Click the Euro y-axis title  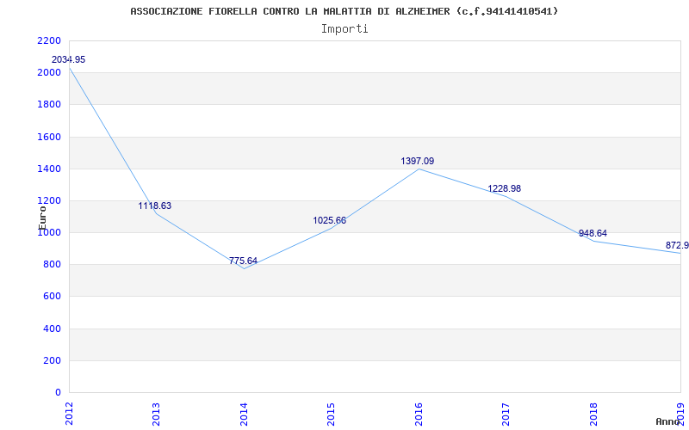click(42, 218)
